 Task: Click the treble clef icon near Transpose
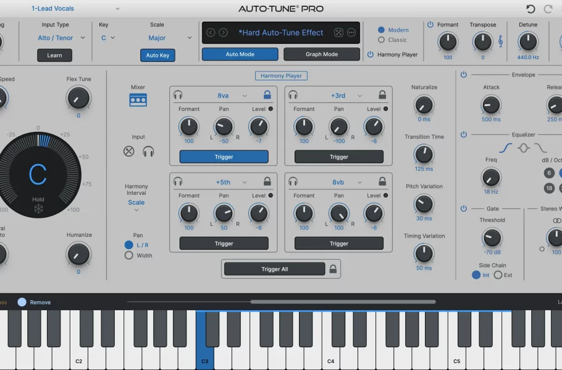click(500, 41)
